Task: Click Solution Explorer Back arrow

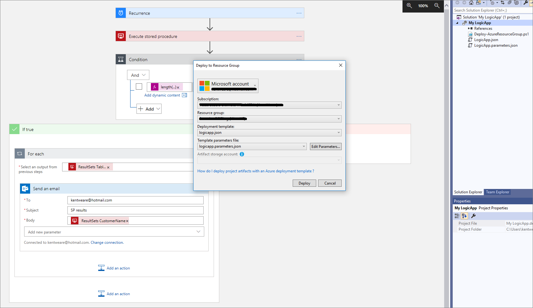Action: 457,3
